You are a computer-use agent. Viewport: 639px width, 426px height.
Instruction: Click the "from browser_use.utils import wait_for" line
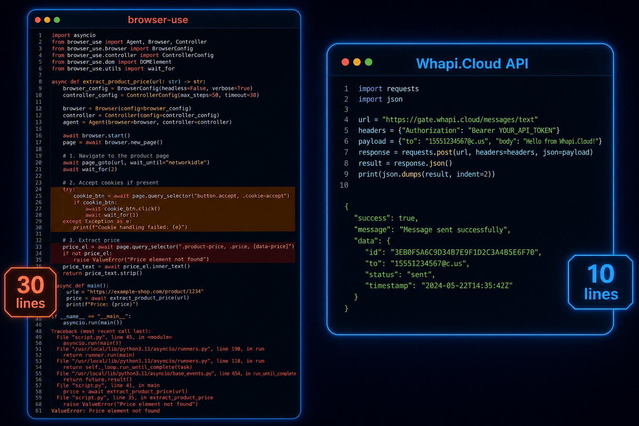(113, 69)
